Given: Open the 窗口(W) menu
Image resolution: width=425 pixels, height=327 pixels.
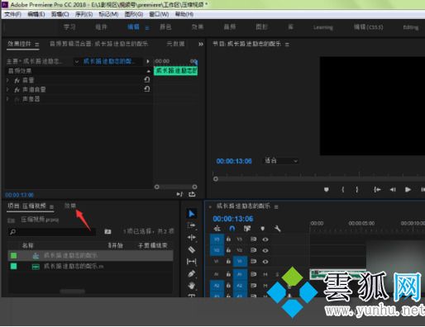Looking at the screenshot, I should [159, 14].
